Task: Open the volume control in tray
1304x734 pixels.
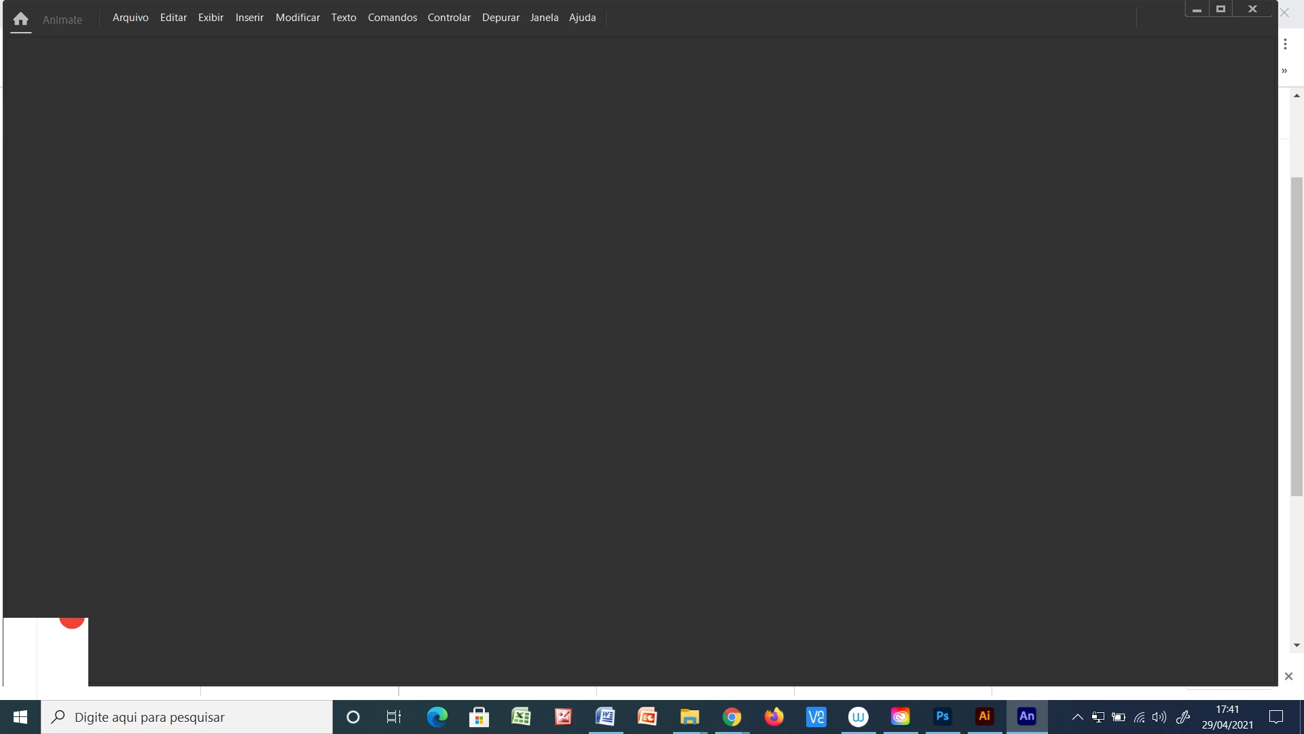Action: pos(1159,717)
